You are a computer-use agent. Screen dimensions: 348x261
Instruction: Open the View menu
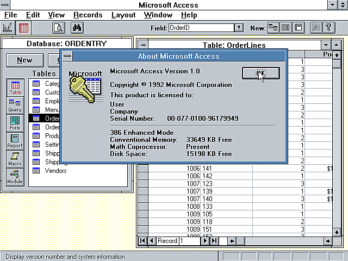57,15
